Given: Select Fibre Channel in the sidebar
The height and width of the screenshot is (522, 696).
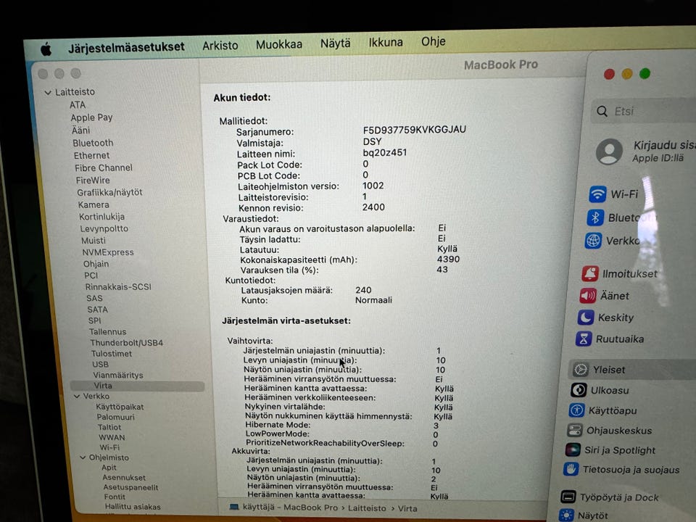Looking at the screenshot, I should (x=104, y=167).
